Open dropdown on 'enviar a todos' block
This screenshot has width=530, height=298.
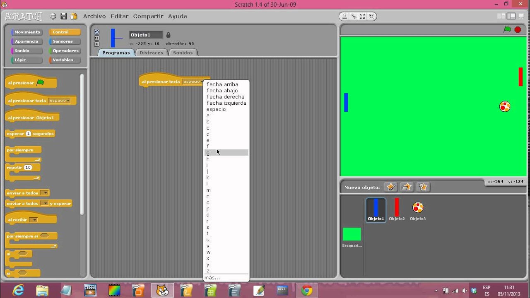click(x=44, y=193)
